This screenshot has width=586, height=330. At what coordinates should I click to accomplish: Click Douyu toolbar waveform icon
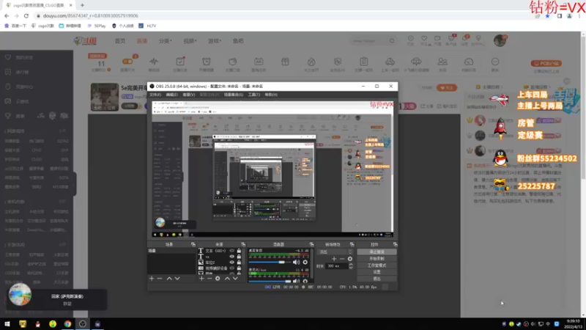[x=154, y=62]
